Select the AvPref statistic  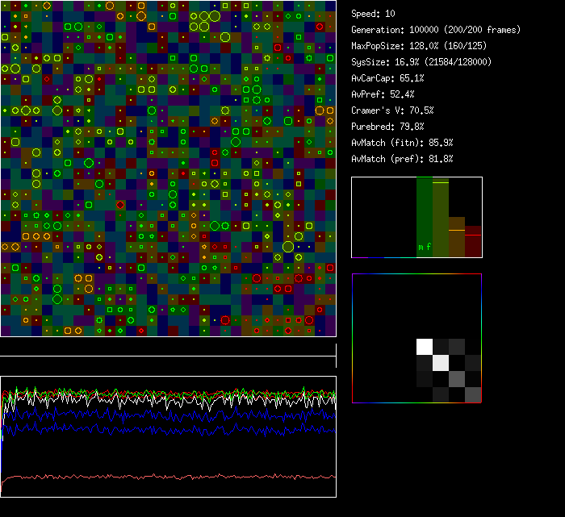pos(383,94)
